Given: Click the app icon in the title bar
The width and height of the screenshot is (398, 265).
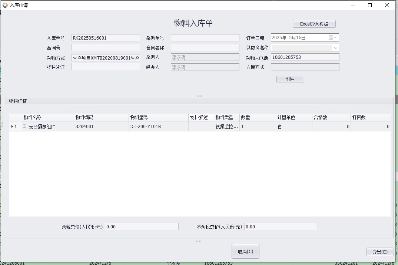Looking at the screenshot, I should coord(5,5).
